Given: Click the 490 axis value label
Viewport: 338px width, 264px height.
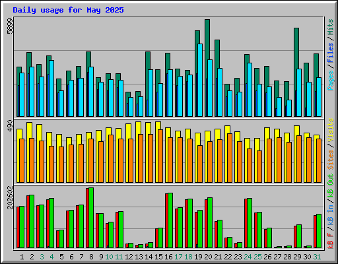Looking at the screenshot, I should point(10,126).
